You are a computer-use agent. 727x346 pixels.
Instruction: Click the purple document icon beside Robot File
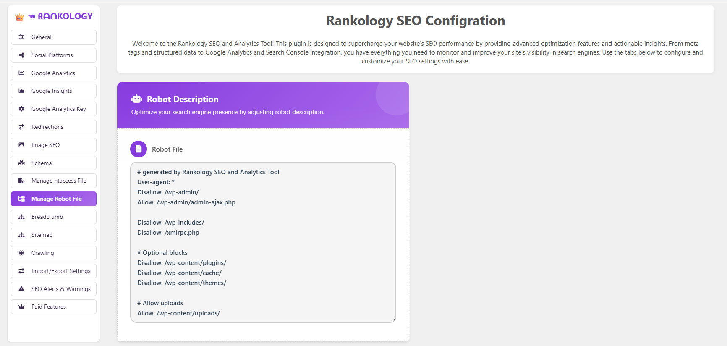pyautogui.click(x=139, y=149)
